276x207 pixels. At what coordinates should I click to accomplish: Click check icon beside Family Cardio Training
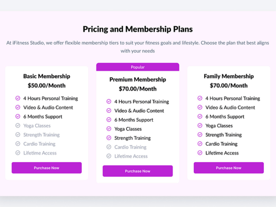tap(200, 144)
